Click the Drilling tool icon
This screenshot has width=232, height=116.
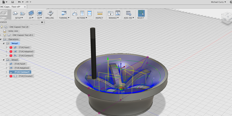coord(50,13)
